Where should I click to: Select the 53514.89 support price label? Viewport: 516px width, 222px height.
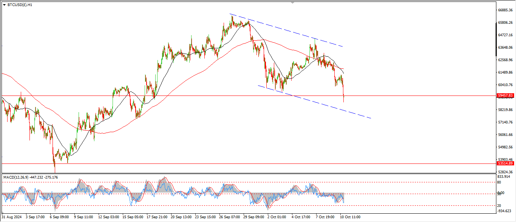click(505, 163)
